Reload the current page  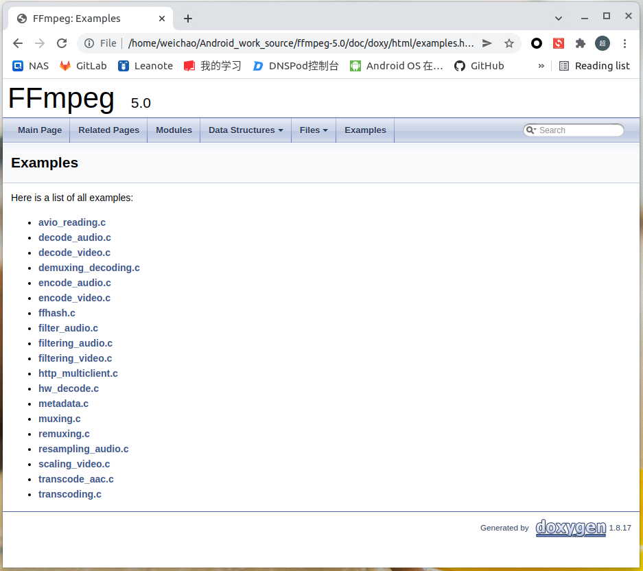[x=62, y=43]
